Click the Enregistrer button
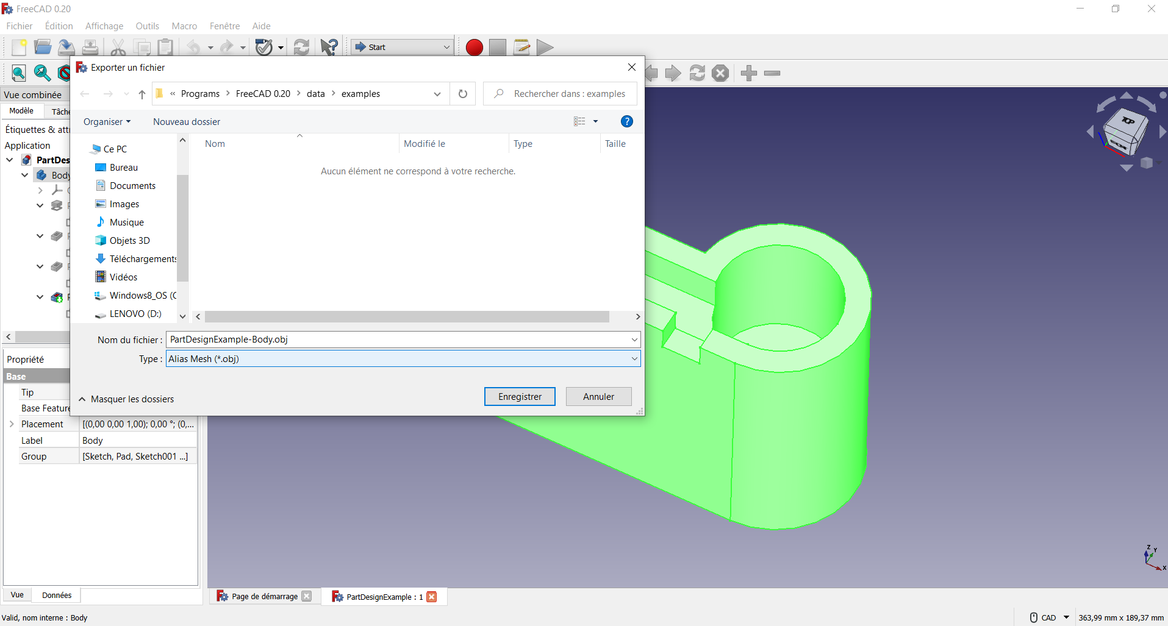Screen dimensions: 1168x626 tap(520, 396)
